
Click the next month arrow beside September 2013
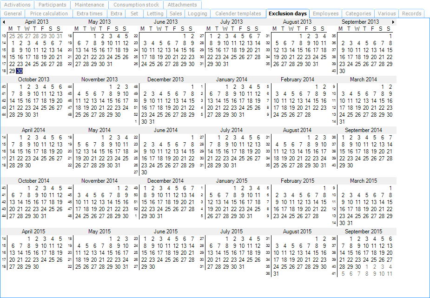(x=393, y=22)
